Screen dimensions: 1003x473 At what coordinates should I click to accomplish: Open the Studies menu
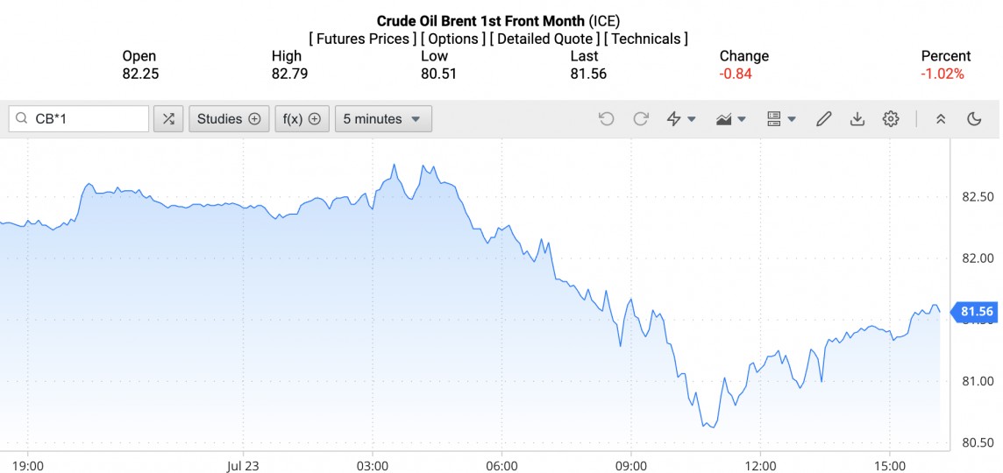(x=229, y=119)
